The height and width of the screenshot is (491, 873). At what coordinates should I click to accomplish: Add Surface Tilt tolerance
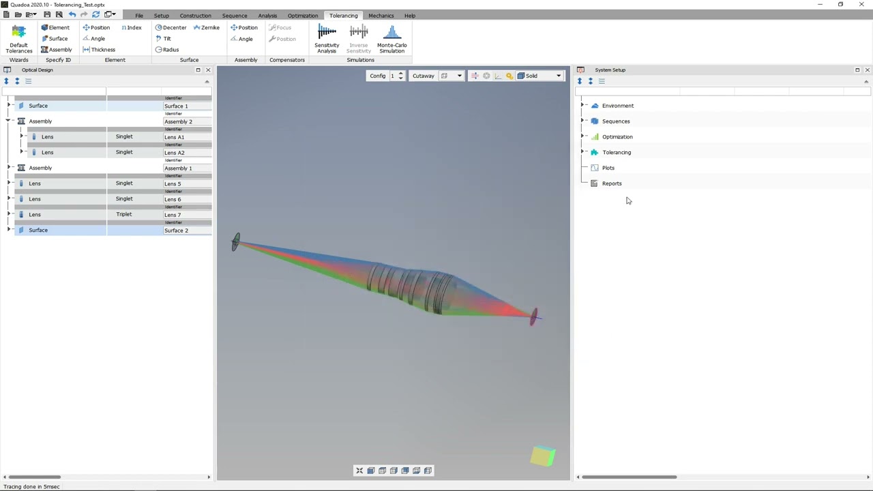163,38
